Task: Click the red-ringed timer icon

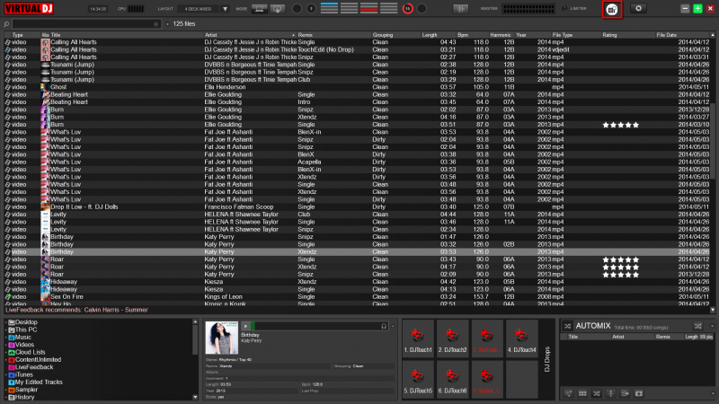Action: click(407, 9)
